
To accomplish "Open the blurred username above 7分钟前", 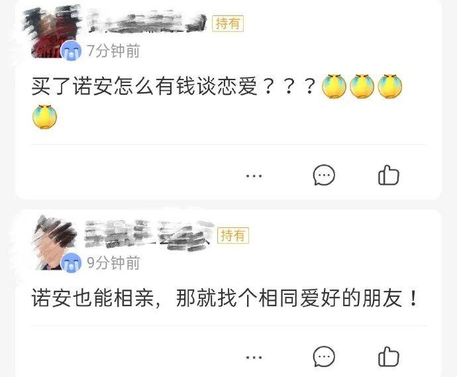I will click(x=147, y=21).
